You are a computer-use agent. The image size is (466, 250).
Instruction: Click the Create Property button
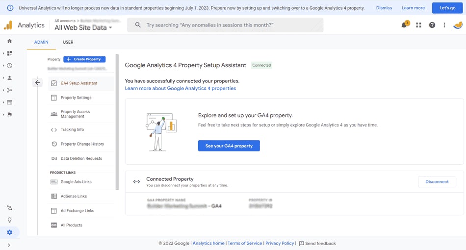pyautogui.click(x=84, y=59)
